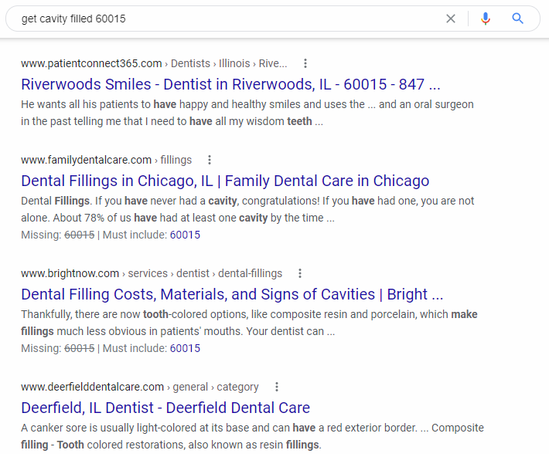The image size is (549, 457).
Task: Click the www.brightnow.com › services breadcrumb URL
Action: point(152,273)
